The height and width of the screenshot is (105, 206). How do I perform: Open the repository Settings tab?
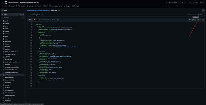[76, 6]
